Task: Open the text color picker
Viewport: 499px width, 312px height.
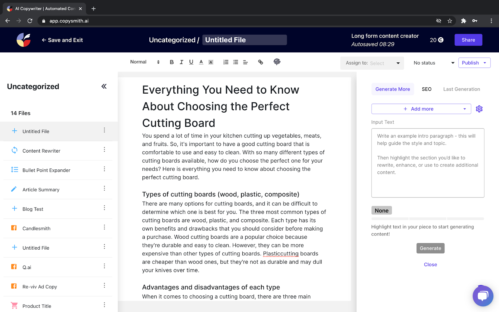Action: (x=201, y=62)
